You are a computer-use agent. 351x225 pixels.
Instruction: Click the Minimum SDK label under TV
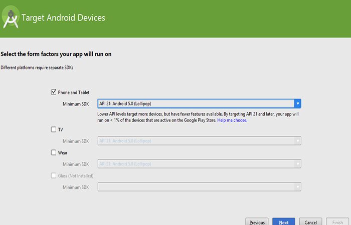point(76,141)
